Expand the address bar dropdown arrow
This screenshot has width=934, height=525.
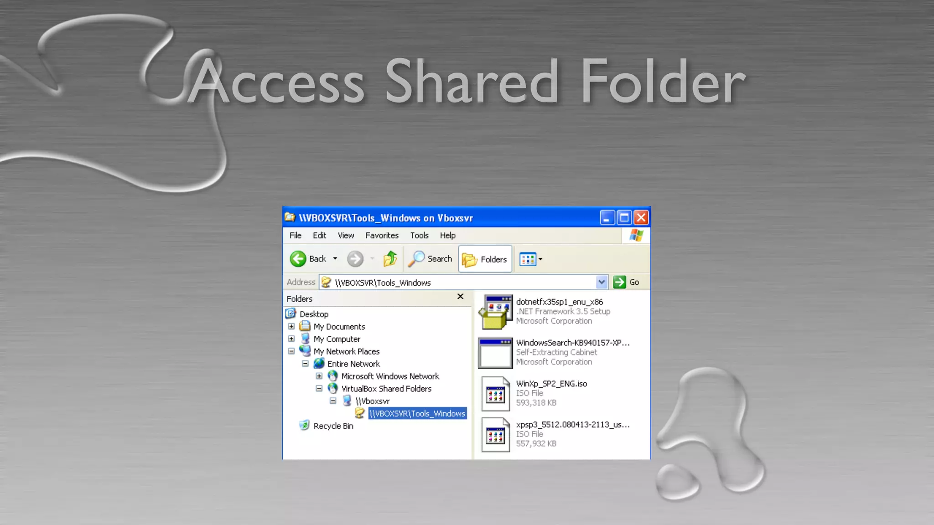602,283
